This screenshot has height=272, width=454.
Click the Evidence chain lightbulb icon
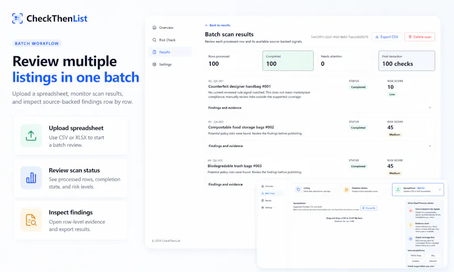(x=410, y=225)
